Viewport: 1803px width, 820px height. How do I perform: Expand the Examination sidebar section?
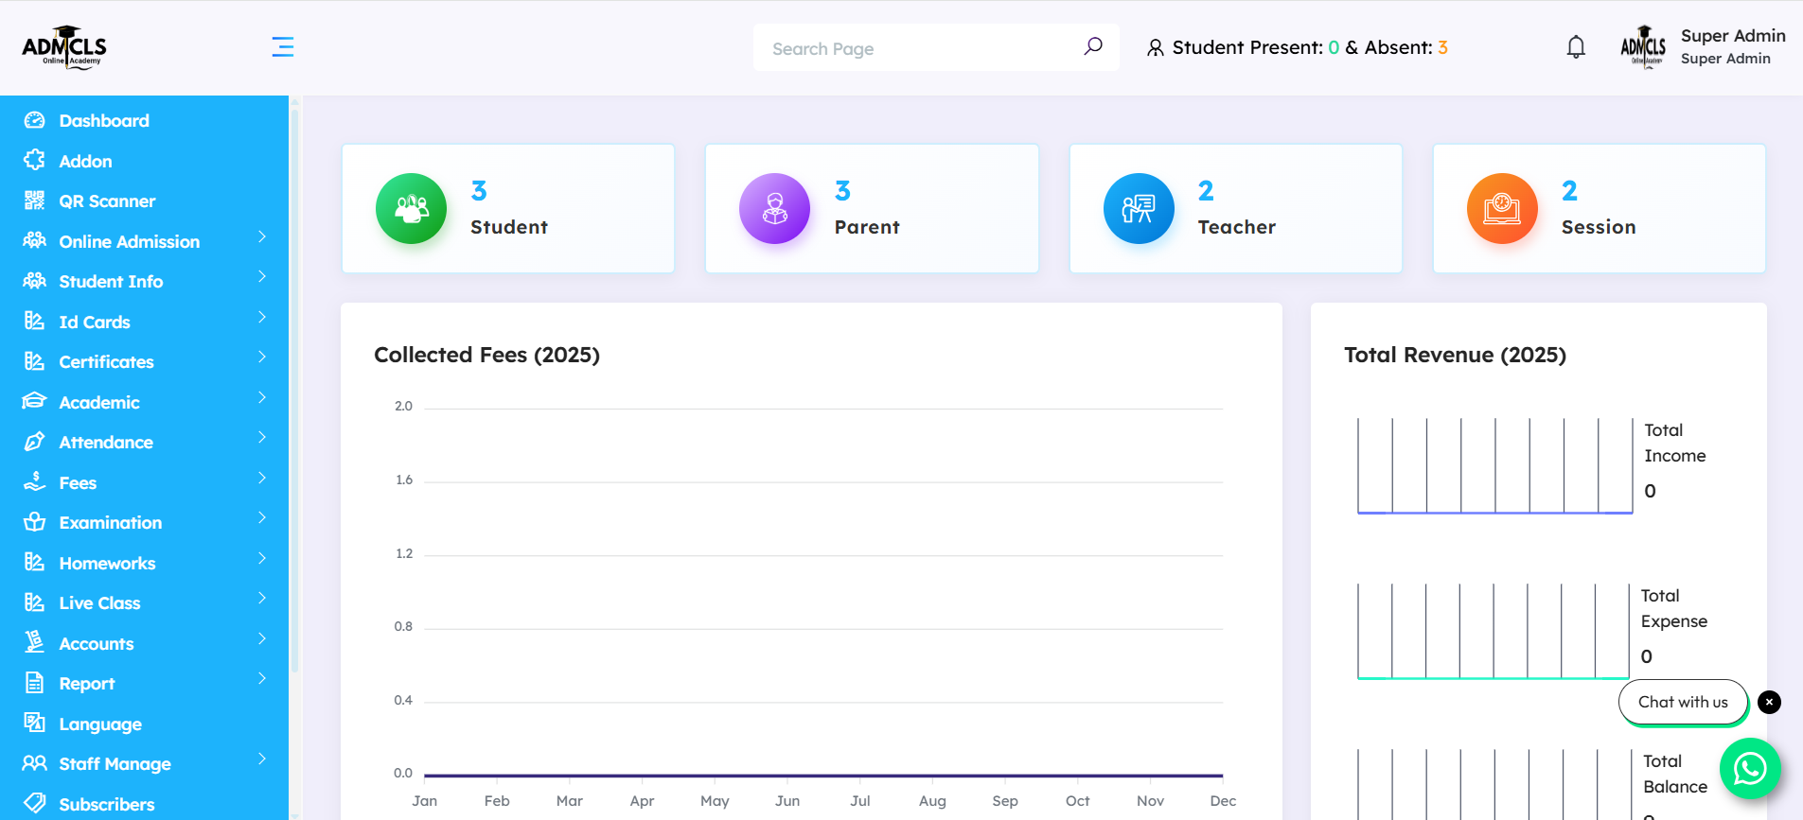pos(110,523)
